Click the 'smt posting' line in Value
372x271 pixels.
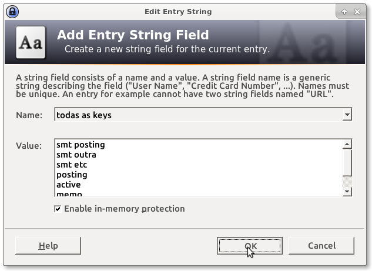coord(81,145)
